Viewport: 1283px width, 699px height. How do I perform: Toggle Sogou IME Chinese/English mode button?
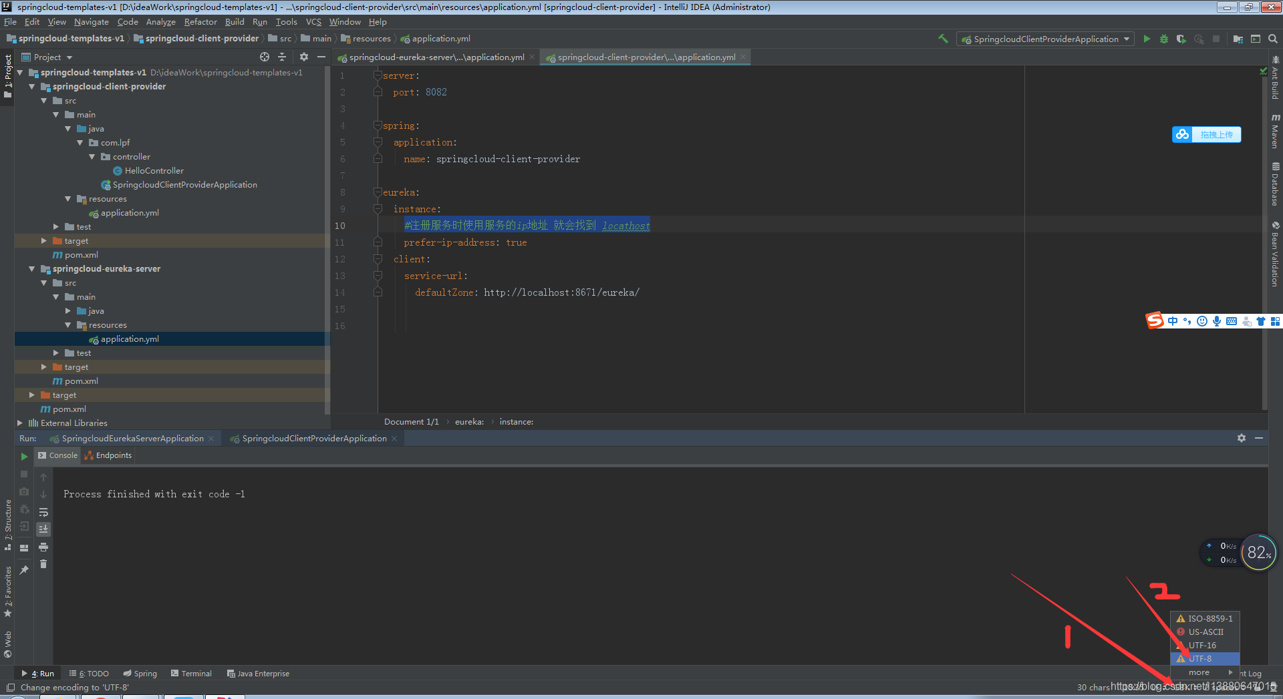point(1173,321)
